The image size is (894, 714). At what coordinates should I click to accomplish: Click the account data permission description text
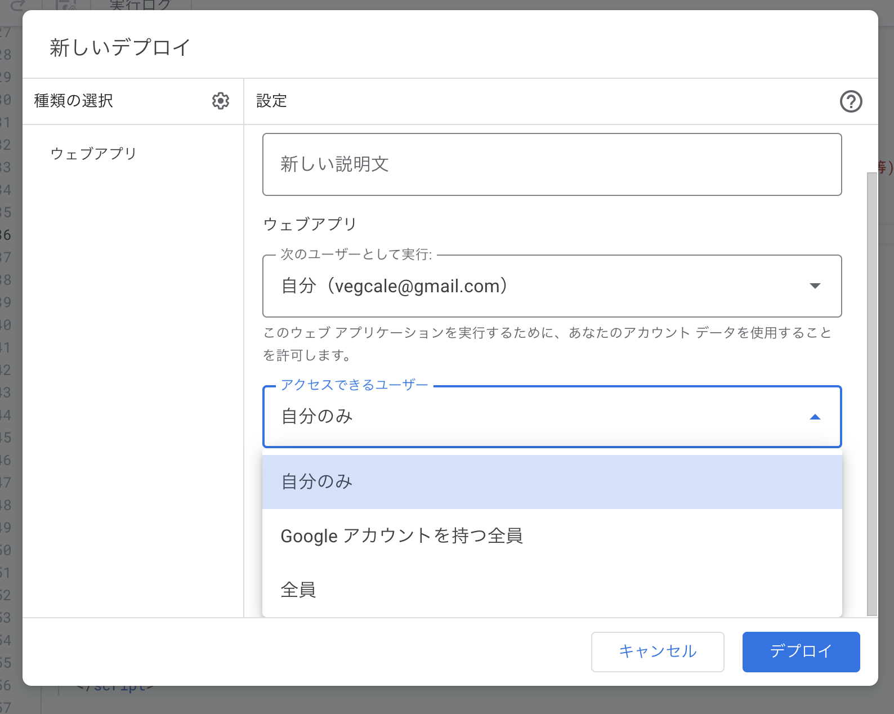pos(547,344)
